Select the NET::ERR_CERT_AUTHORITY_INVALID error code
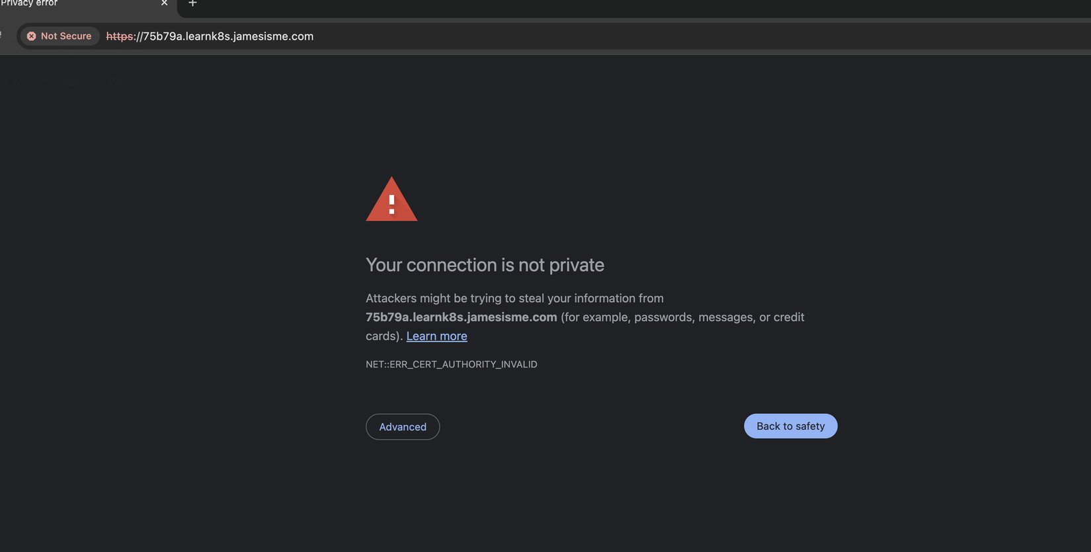Viewport: 1091px width, 552px height. coord(452,364)
